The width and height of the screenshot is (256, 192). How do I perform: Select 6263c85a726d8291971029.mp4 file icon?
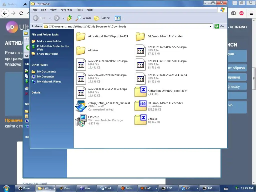(81, 64)
